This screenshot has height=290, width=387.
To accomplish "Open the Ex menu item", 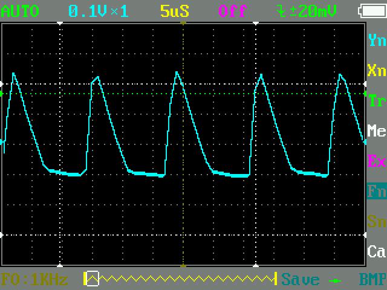I will pos(377,161).
